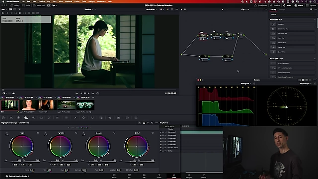This screenshot has height=179, width=318.
Task: Click the Box Blur effect icon
Action: coord(273,24)
